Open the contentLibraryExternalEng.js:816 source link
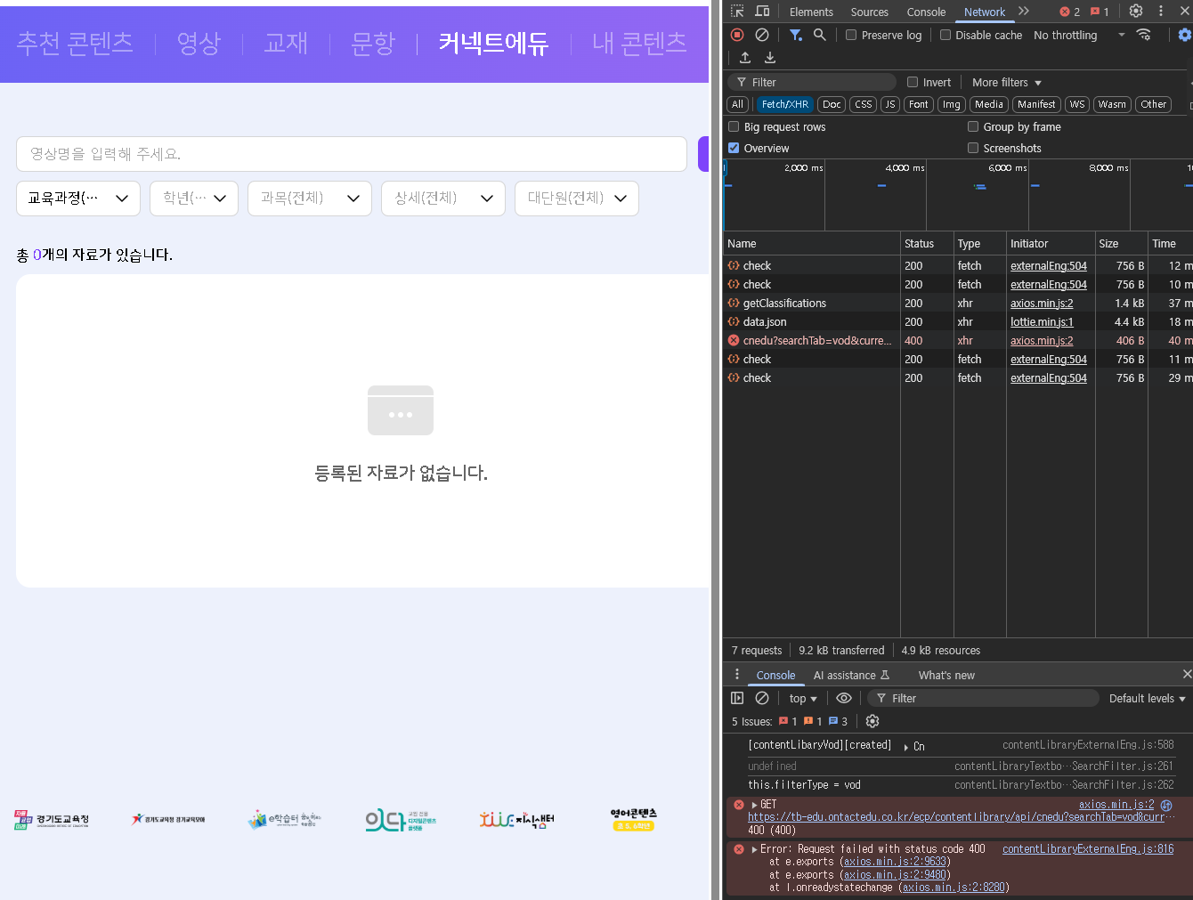The width and height of the screenshot is (1193, 900). 1087,849
